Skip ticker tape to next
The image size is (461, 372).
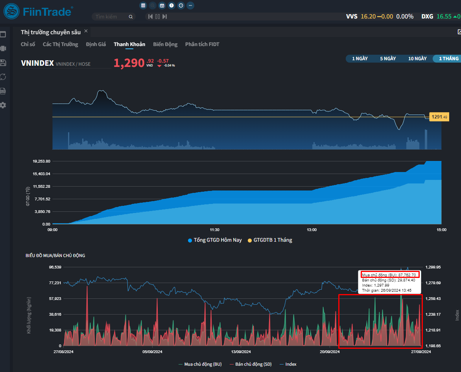coord(165,17)
